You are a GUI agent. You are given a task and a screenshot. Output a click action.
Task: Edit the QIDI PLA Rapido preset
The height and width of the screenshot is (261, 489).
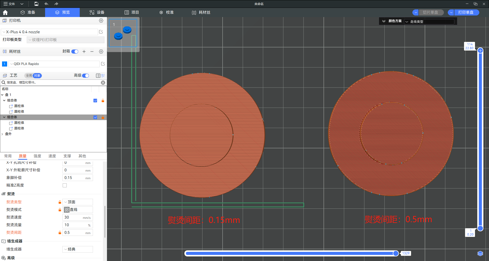[103, 64]
